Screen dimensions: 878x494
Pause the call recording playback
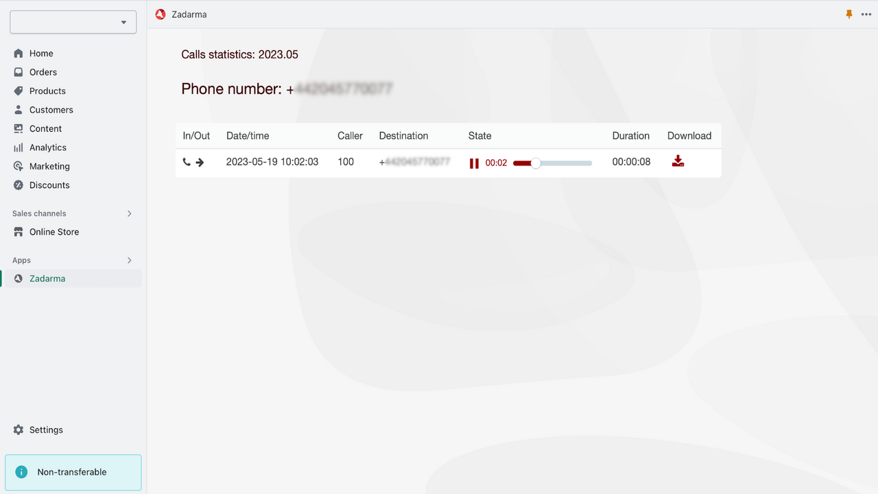(474, 163)
